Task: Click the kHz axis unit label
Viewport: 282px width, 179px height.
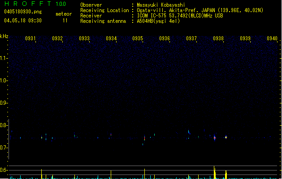Action: coord(4,36)
